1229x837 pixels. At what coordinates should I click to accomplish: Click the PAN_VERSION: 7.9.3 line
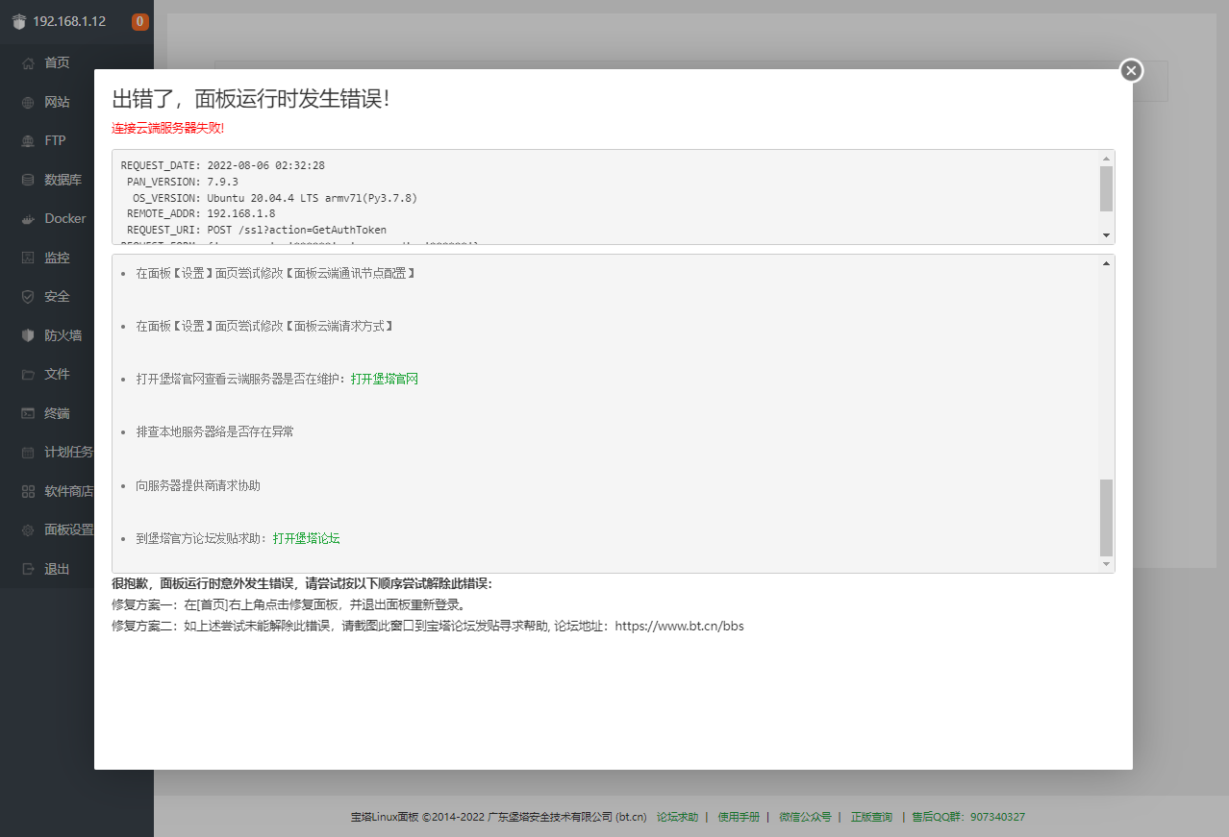point(183,182)
